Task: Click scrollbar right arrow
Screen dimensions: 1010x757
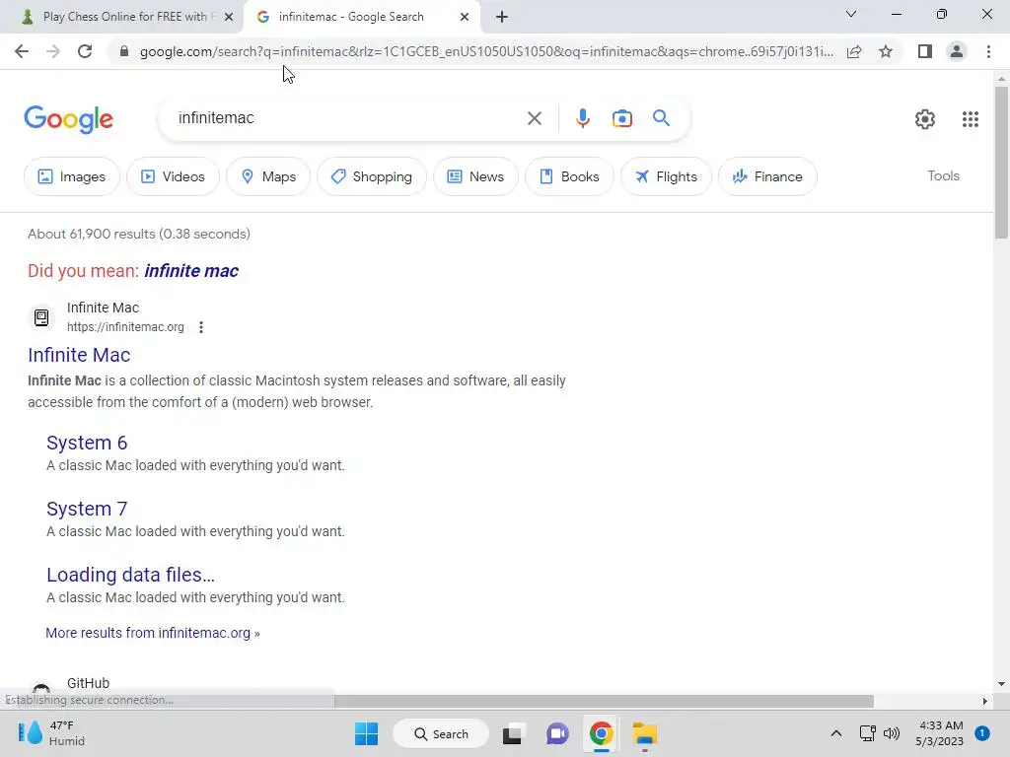Action: point(985,701)
